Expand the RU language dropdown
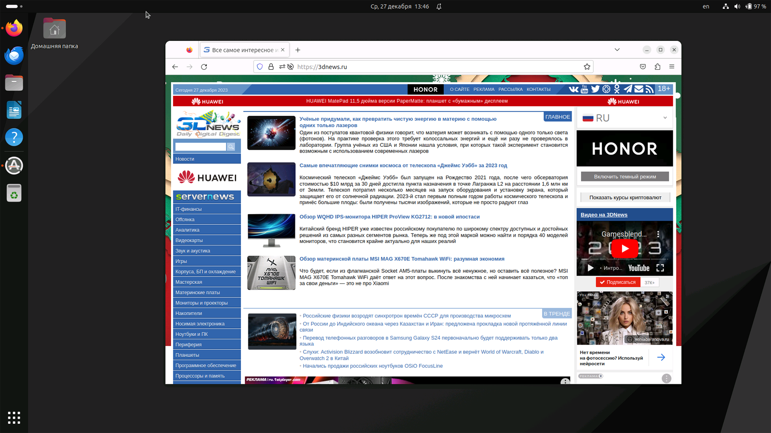 pyautogui.click(x=625, y=118)
